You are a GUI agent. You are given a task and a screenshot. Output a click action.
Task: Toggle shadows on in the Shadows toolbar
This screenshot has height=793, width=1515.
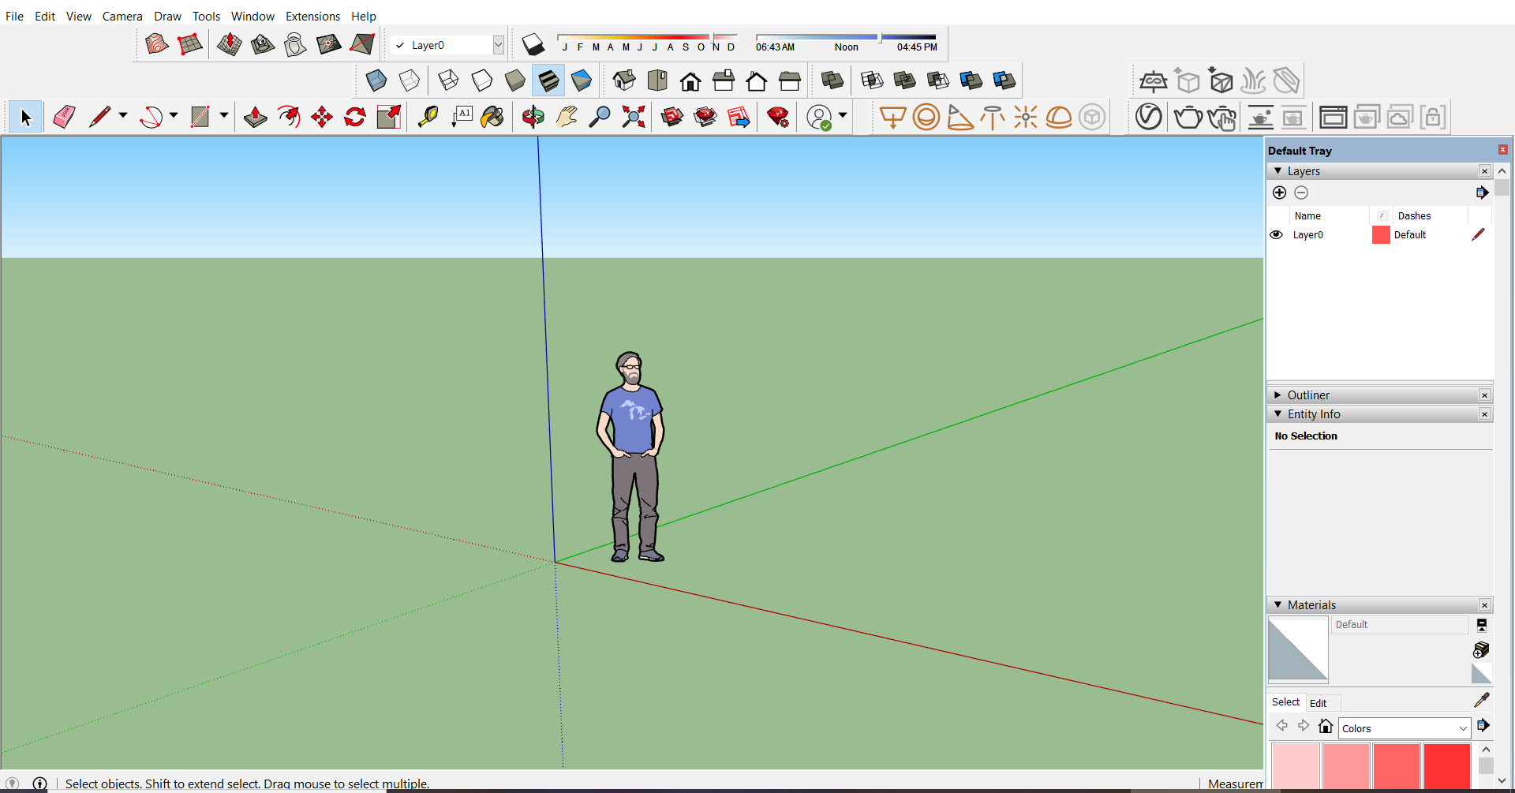coord(534,44)
